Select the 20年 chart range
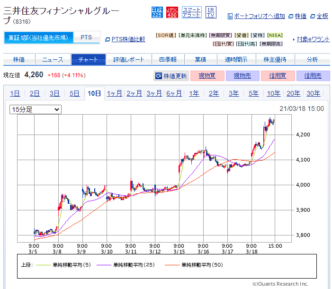 click(294, 93)
